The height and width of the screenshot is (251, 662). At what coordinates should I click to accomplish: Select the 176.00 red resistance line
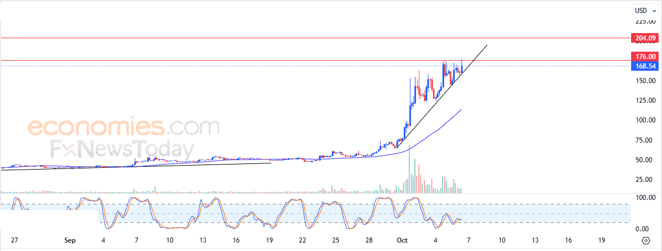click(x=314, y=61)
